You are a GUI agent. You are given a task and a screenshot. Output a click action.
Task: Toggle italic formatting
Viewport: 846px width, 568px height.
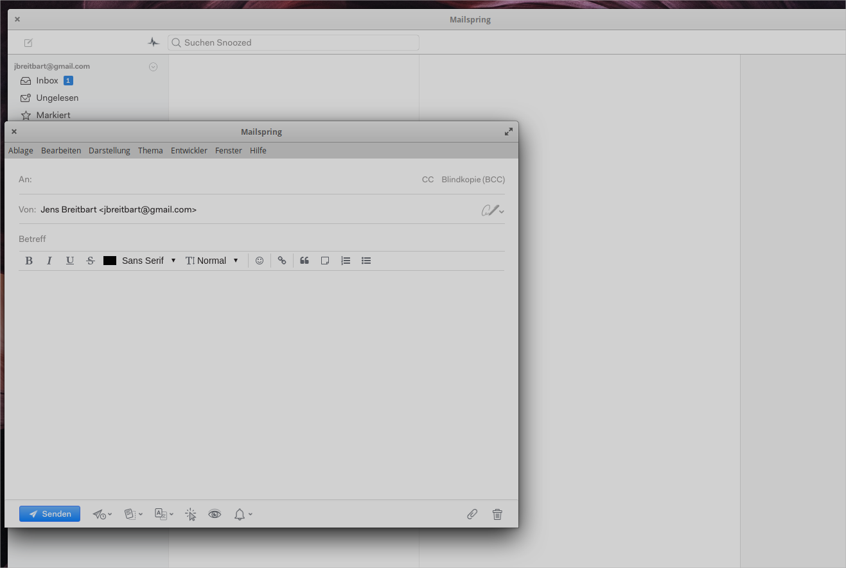(x=49, y=260)
